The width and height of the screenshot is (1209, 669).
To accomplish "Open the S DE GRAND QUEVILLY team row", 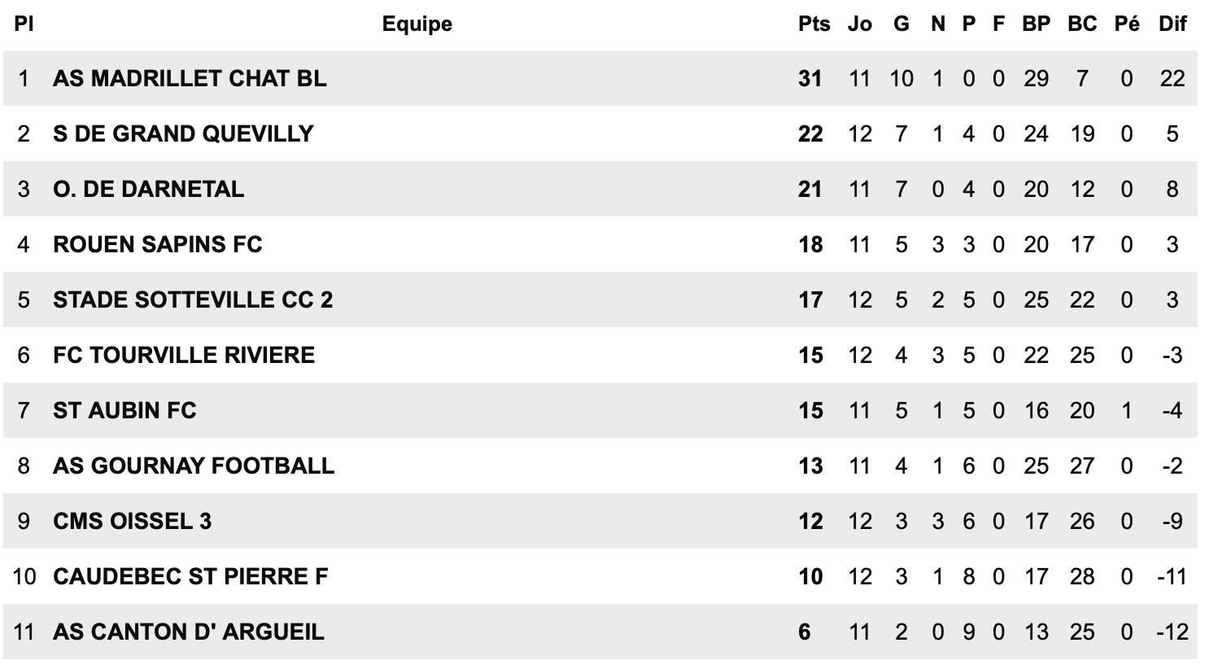I will coord(183,133).
